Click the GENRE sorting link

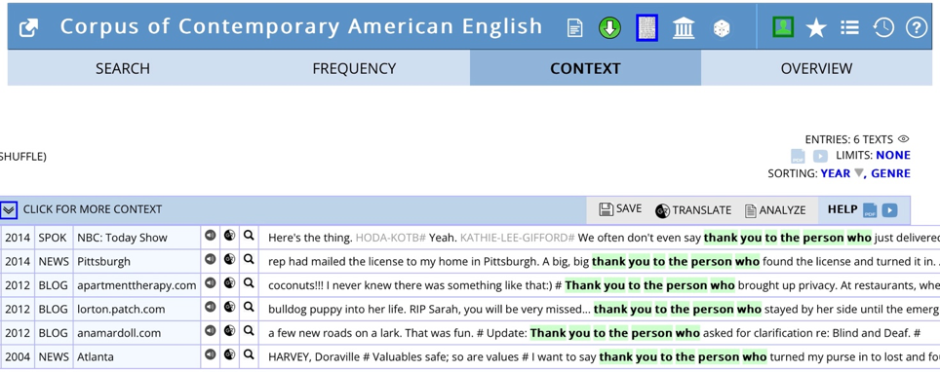891,173
